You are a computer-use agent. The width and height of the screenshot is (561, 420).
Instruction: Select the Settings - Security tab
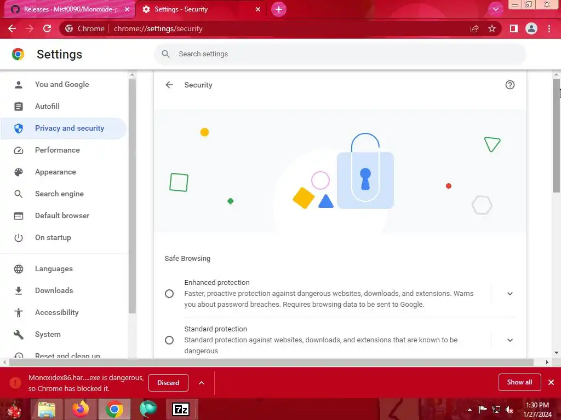tap(202, 9)
